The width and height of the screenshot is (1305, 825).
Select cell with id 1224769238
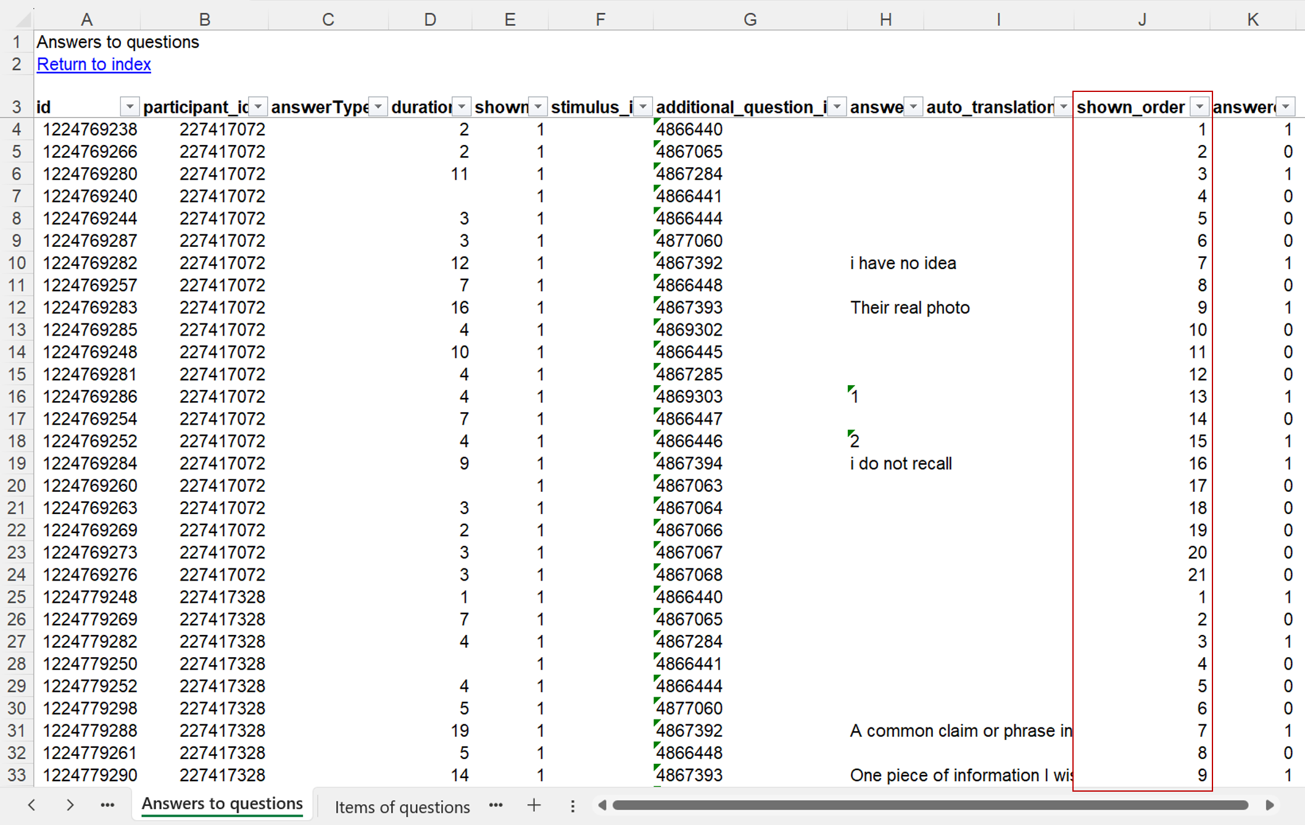pyautogui.click(x=88, y=130)
